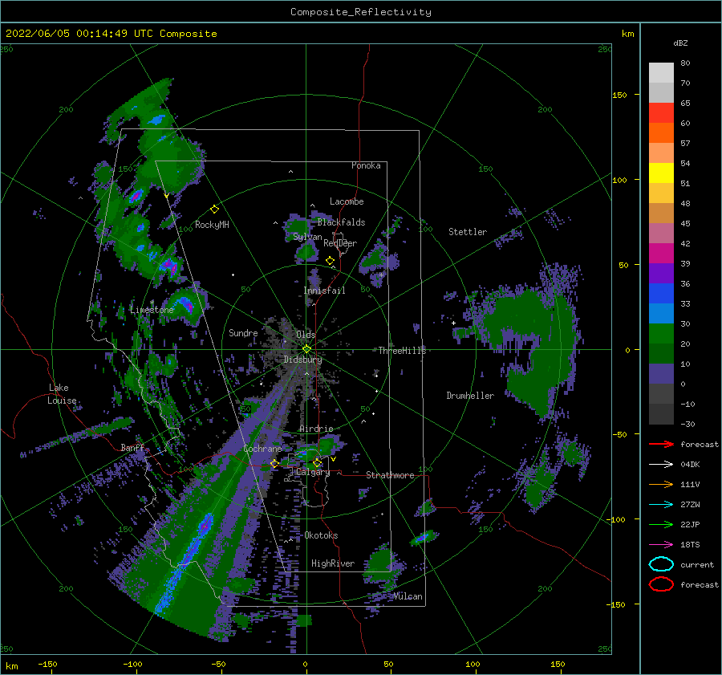The width and height of the screenshot is (722, 675).
Task: Click the intense storm cell near Limestone
Action: point(186,304)
